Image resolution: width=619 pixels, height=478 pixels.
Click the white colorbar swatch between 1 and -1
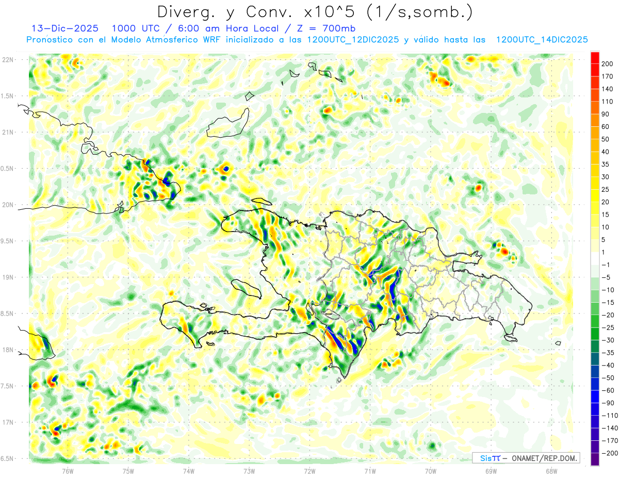(595, 259)
